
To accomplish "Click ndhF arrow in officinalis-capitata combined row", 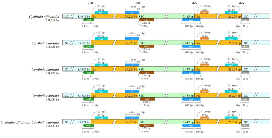I will [x=147, y=125].
